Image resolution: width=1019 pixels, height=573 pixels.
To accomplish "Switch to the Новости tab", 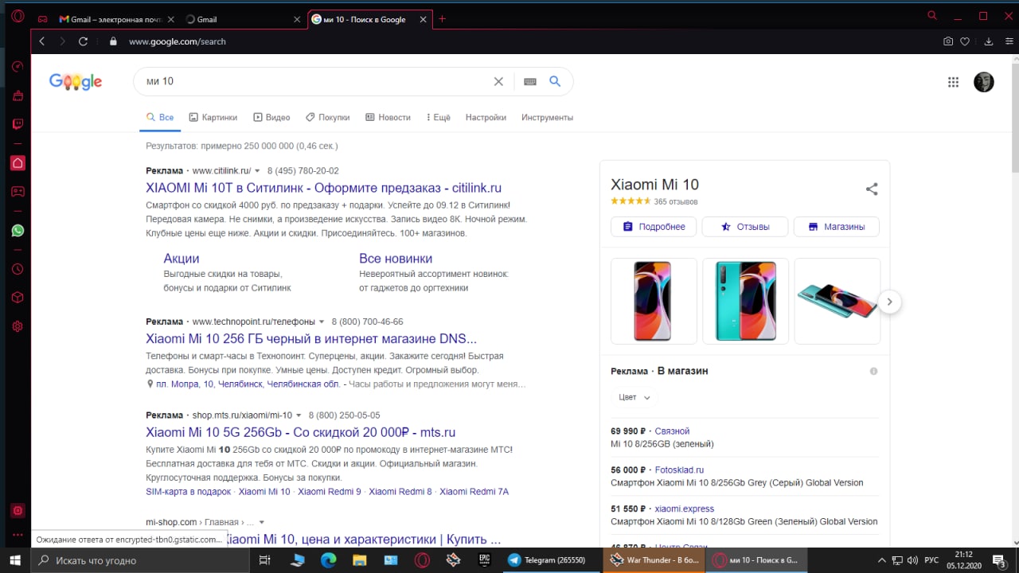I will click(x=388, y=118).
